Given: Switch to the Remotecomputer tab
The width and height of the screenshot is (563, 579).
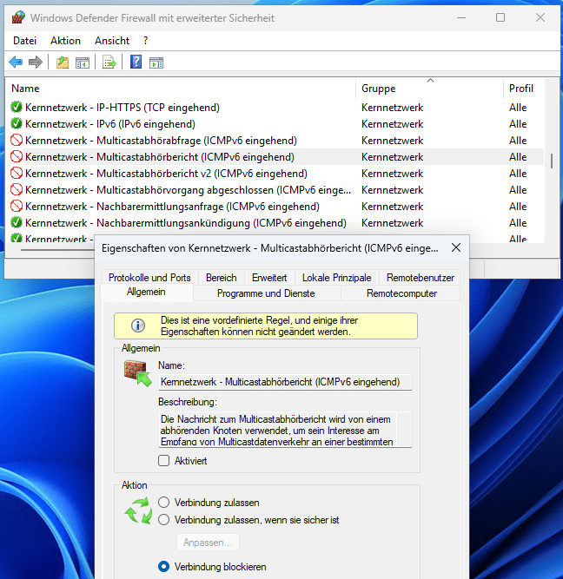Looking at the screenshot, I should (401, 293).
